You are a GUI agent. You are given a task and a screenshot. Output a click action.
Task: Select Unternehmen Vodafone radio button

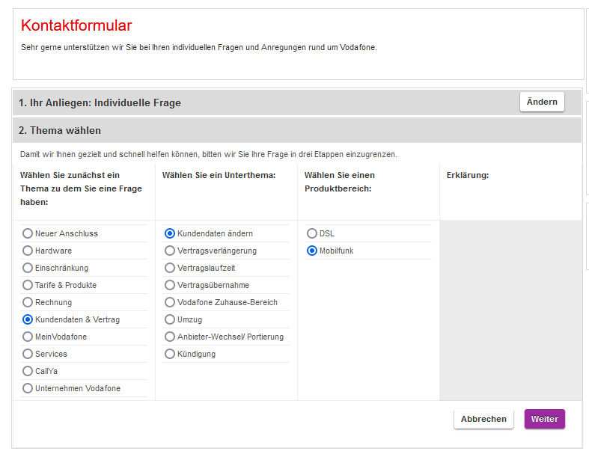tap(28, 388)
